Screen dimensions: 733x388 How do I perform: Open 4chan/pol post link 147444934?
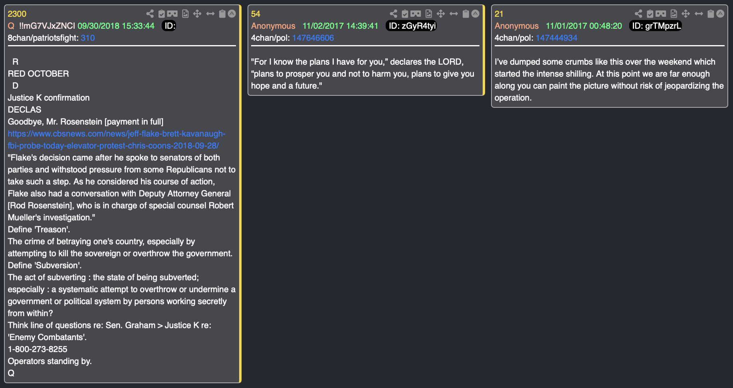[x=557, y=38]
